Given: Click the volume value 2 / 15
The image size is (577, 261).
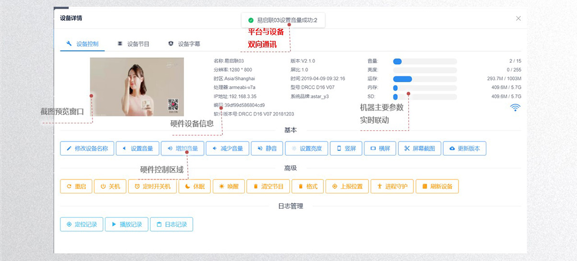Looking at the screenshot, I should point(515,61).
